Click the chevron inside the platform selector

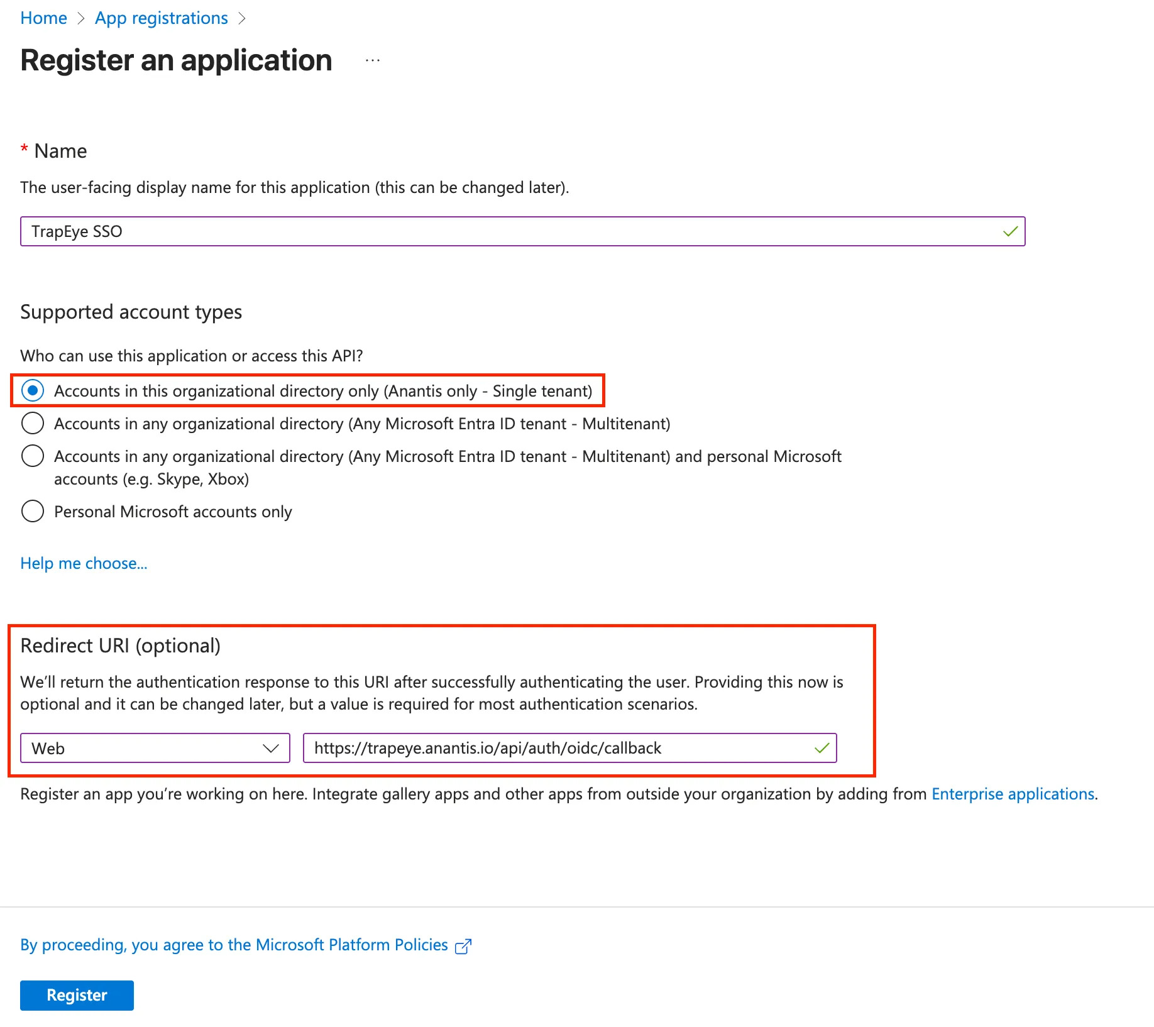tap(270, 748)
